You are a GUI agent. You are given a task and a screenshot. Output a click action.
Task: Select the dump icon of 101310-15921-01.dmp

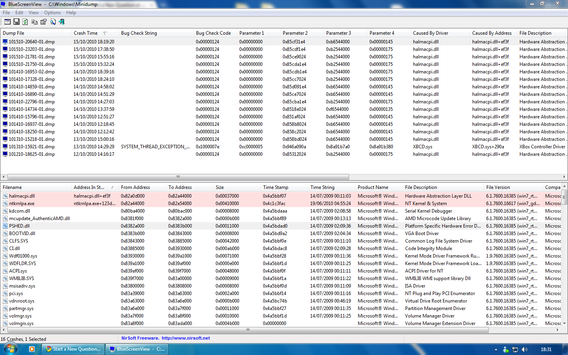pyautogui.click(x=5, y=146)
